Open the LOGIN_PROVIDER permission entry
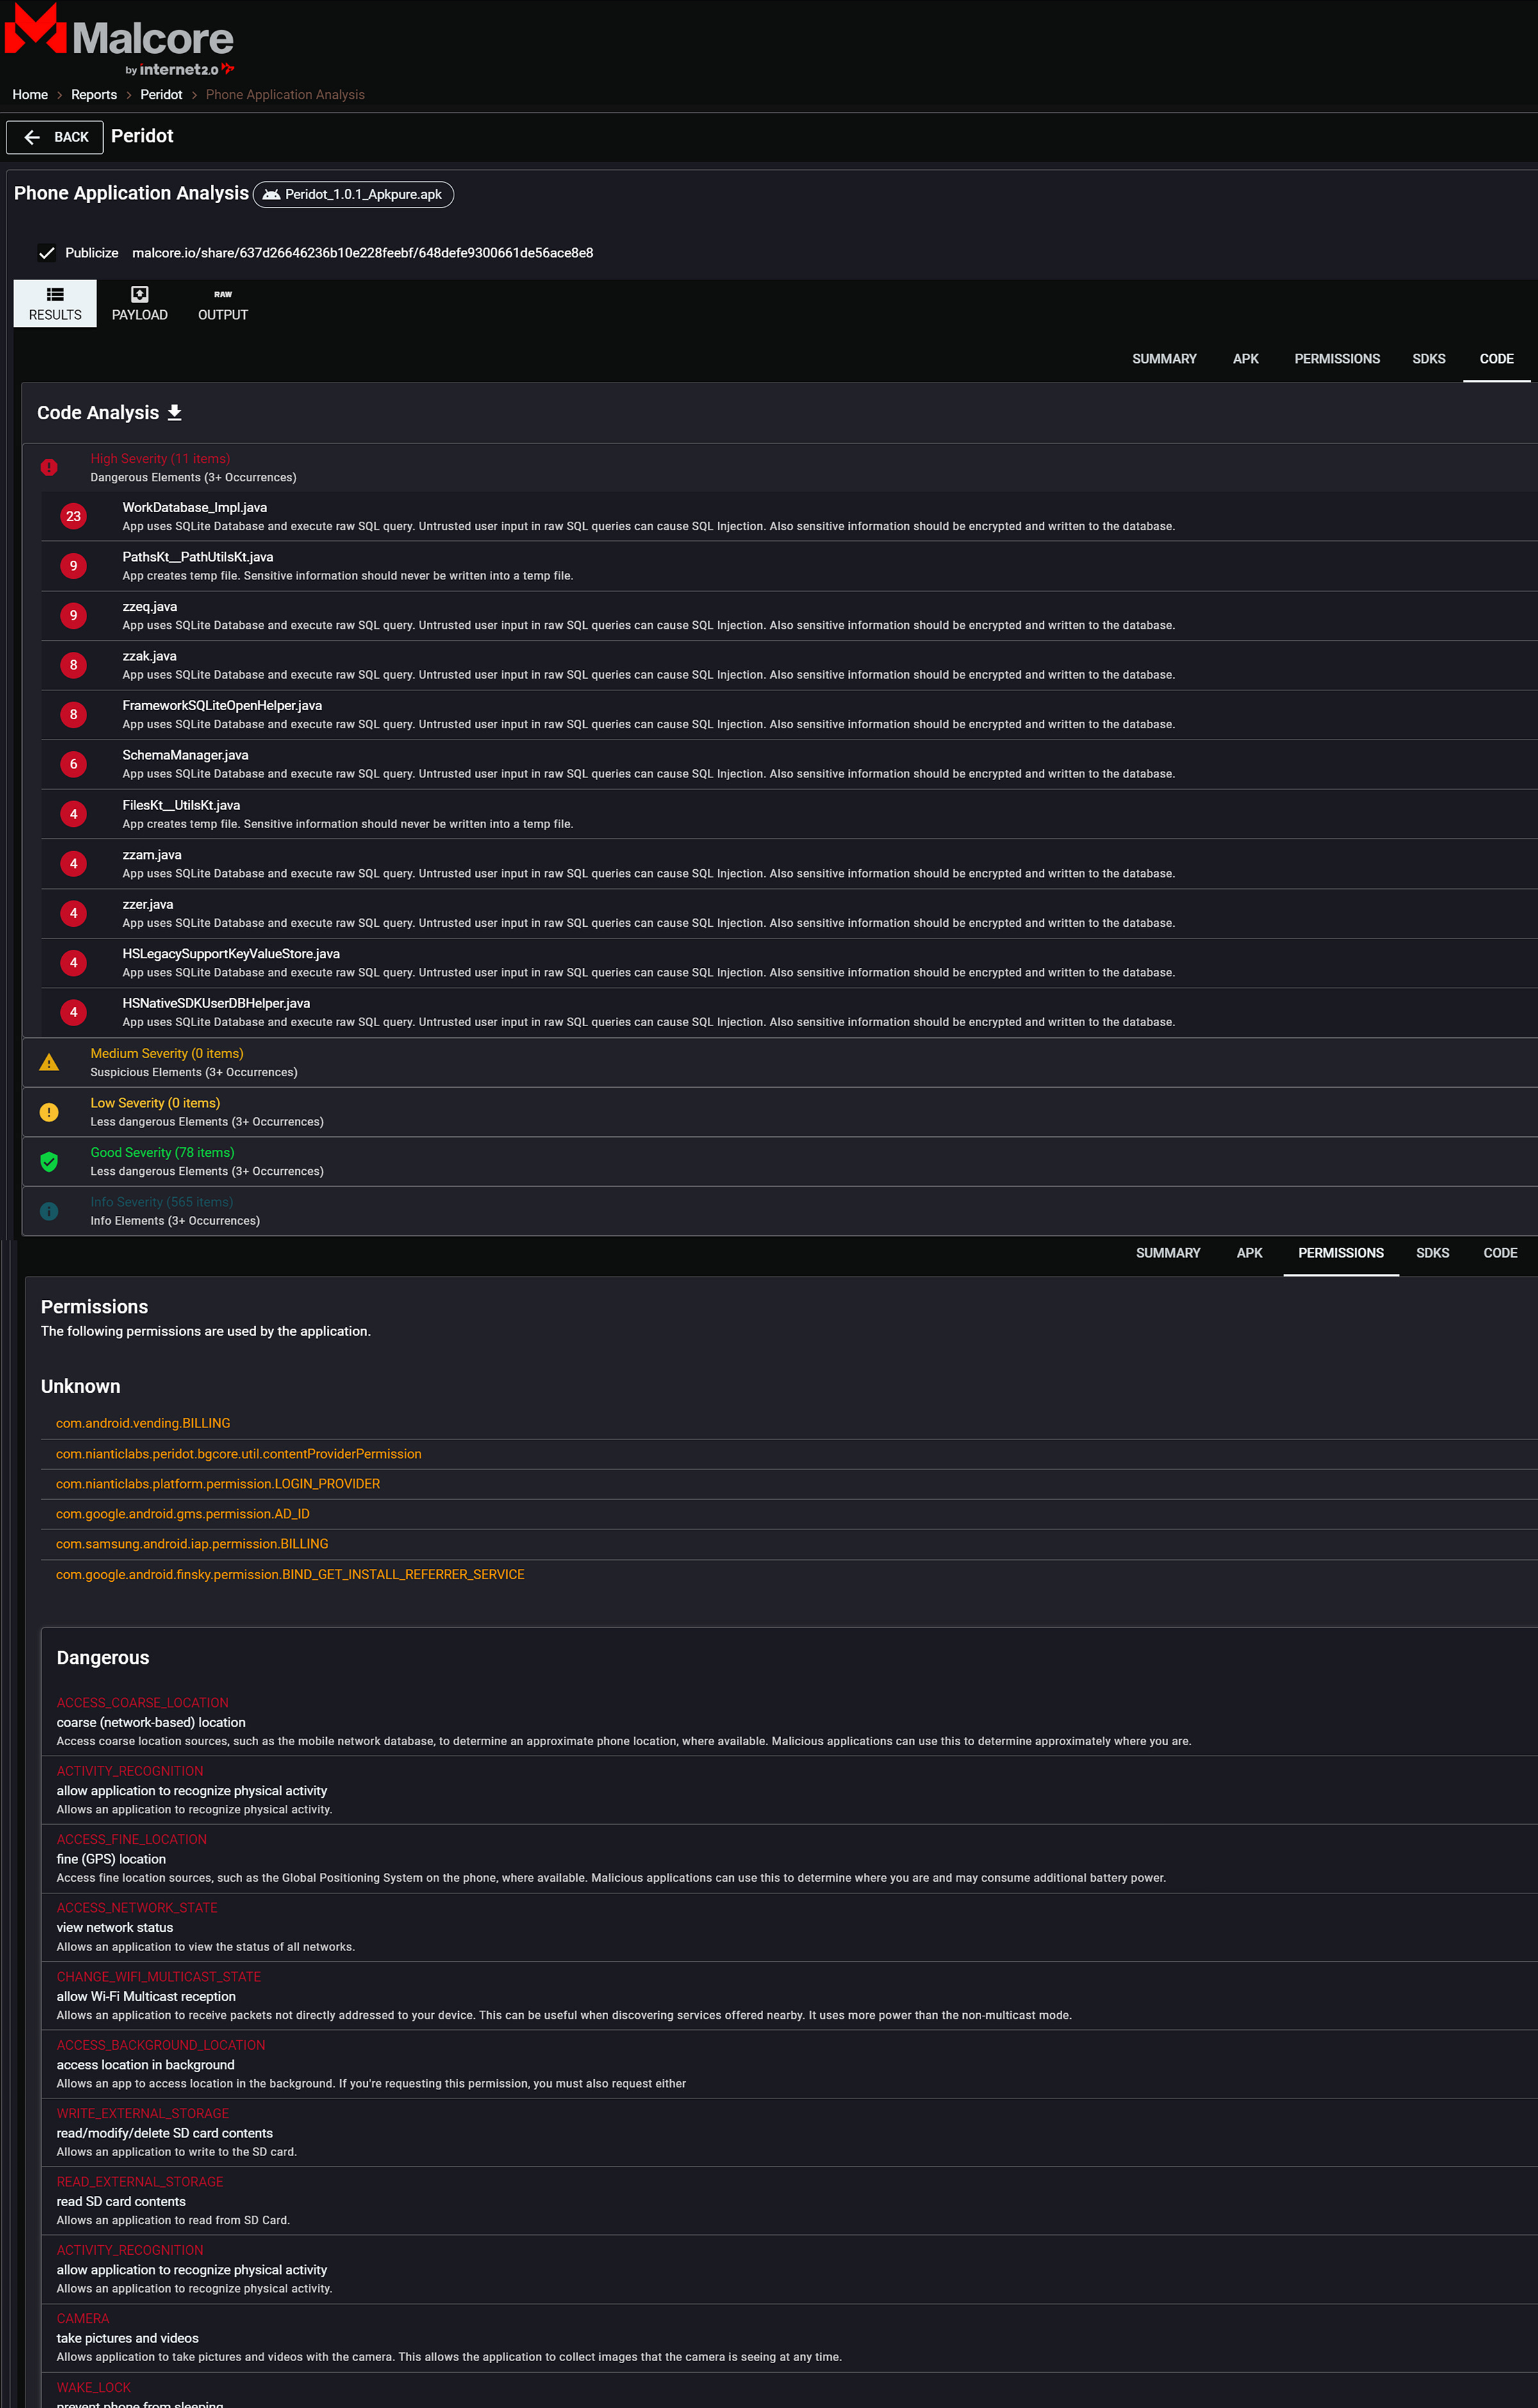Viewport: 1538px width, 2408px height. pyautogui.click(x=218, y=1484)
